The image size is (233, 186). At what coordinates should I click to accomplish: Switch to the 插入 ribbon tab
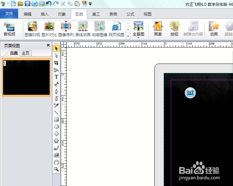pos(45,14)
